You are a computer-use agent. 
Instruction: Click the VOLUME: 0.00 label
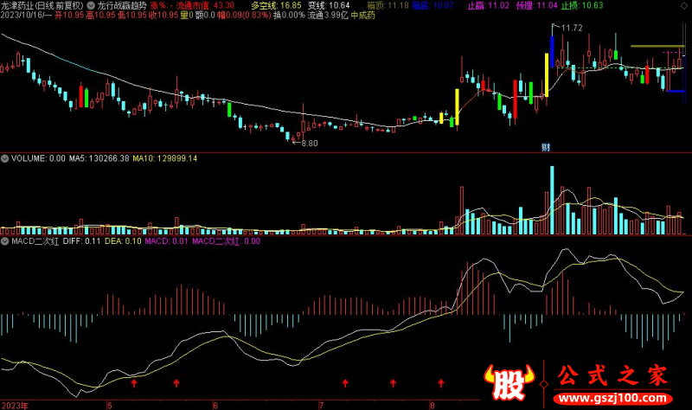pyautogui.click(x=38, y=158)
